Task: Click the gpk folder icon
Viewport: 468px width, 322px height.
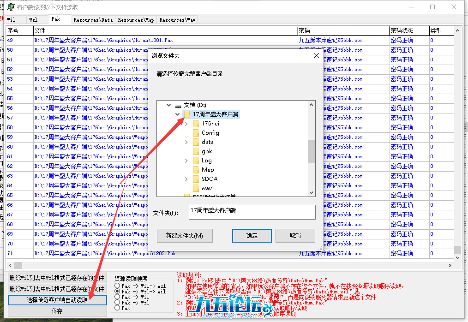Action: (x=196, y=151)
